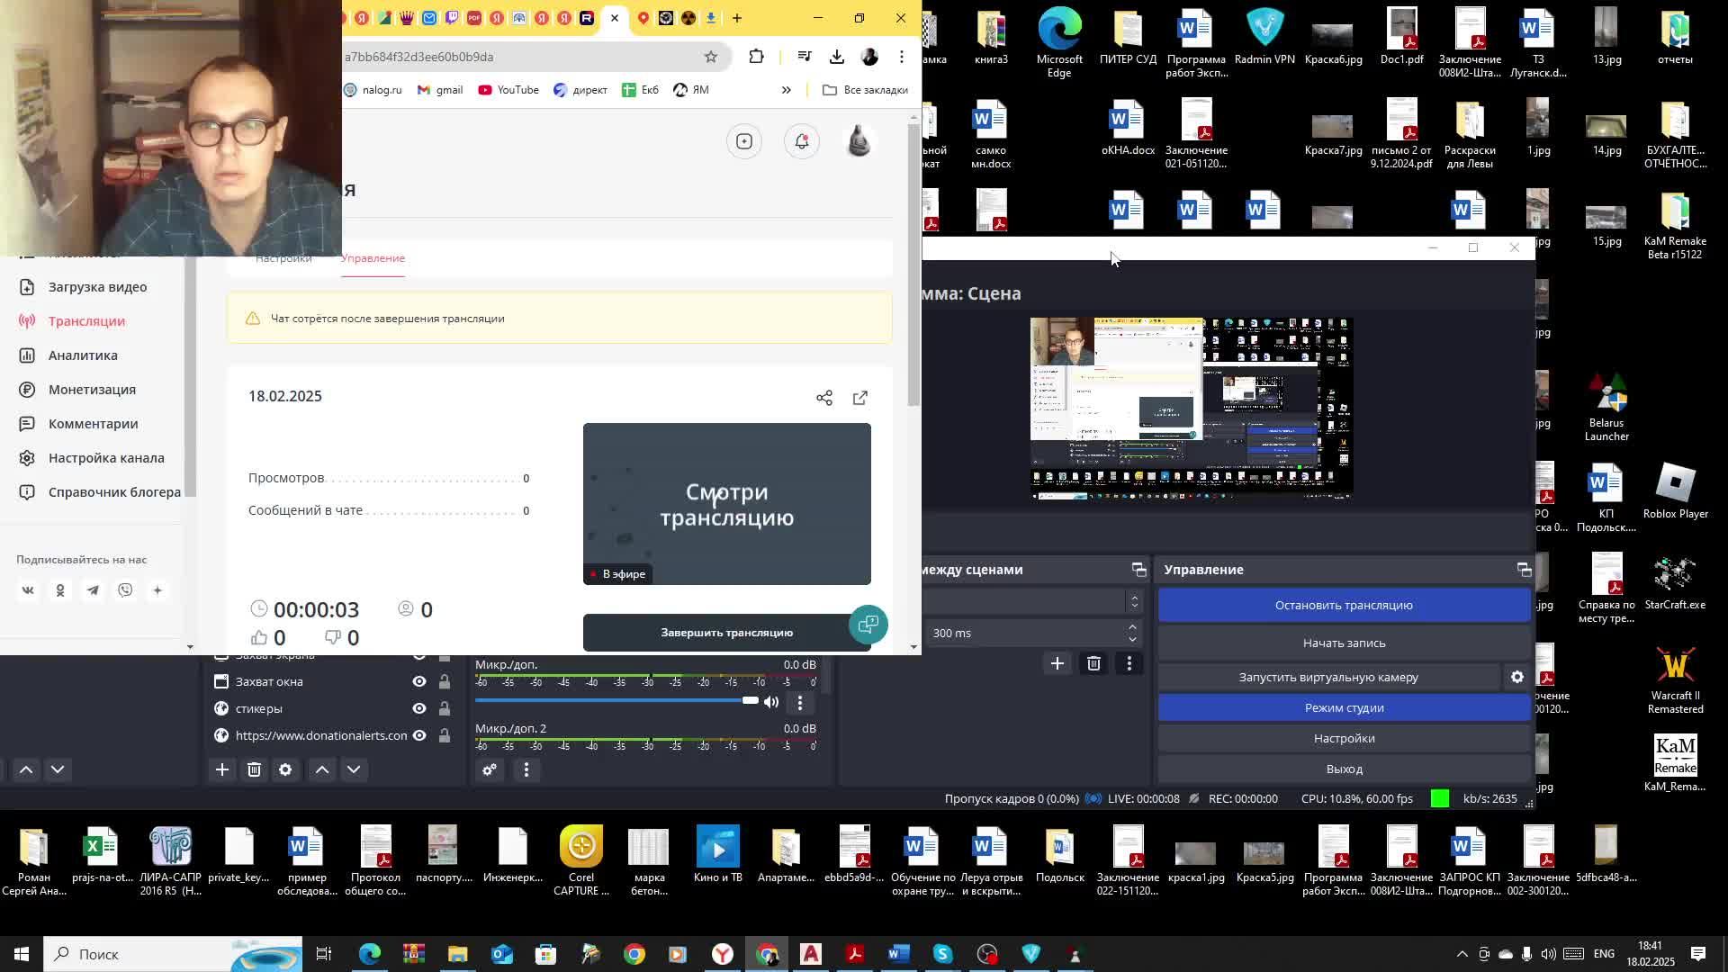Show hidden system tray icons
This screenshot has width=1728, height=972.
coord(1462,954)
